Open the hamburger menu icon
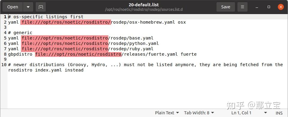Screen dimensions: 288x117 click(x=242, y=7)
